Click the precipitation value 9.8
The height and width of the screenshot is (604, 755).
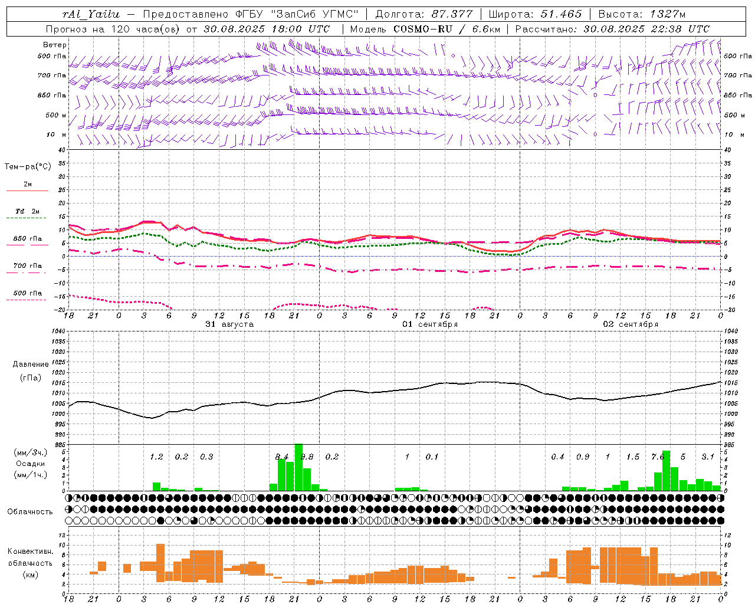coord(307,457)
